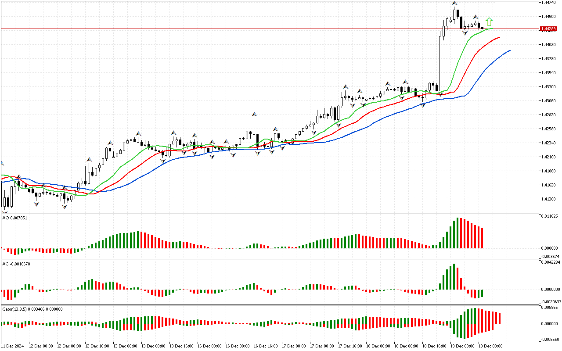This screenshot has width=562, height=351.
Task: Click the 18 Dec 08:00 time label
Action: [406, 346]
